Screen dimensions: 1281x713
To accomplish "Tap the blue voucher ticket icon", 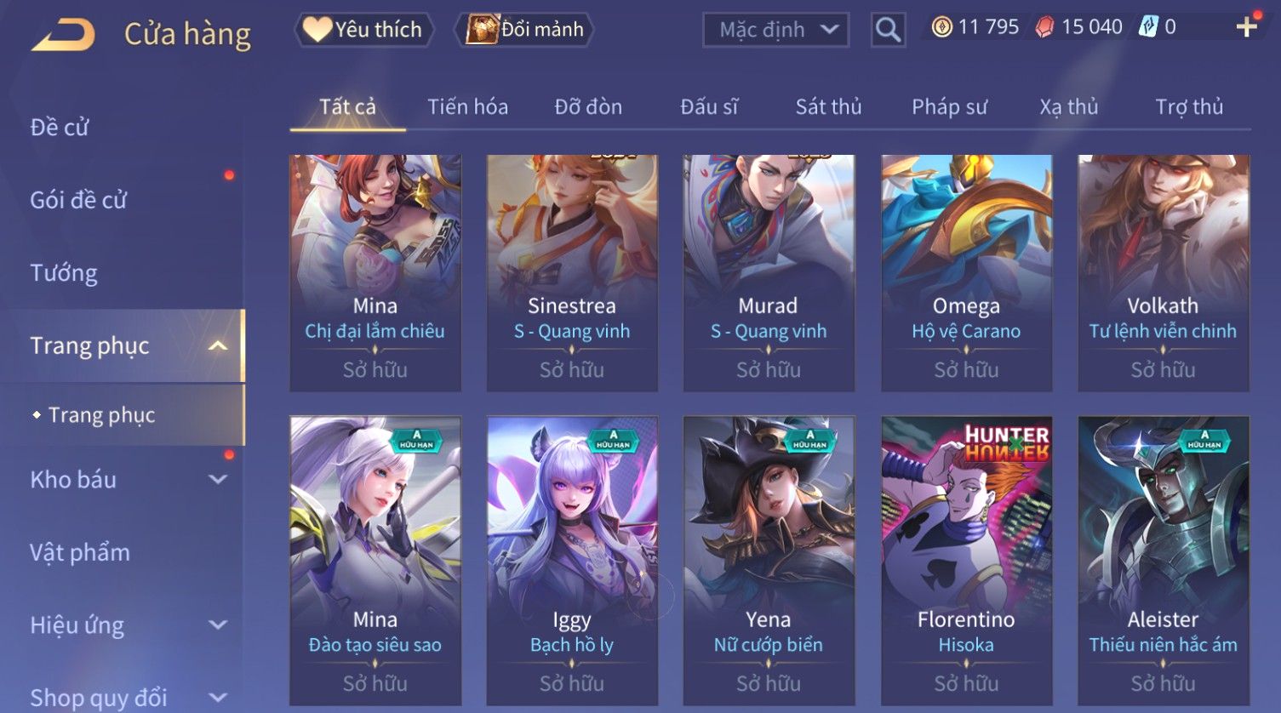I will 1149,27.
